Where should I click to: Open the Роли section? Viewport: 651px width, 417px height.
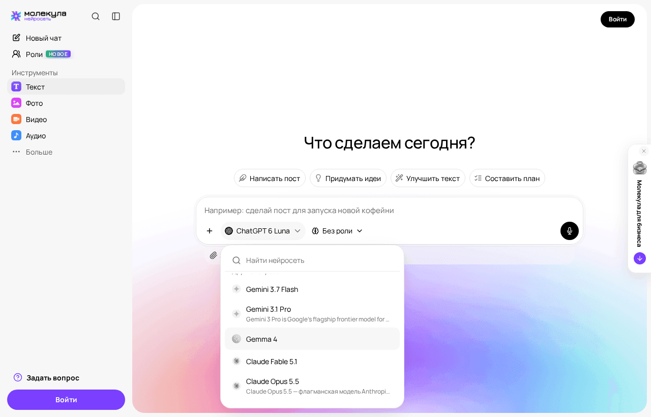(x=66, y=54)
